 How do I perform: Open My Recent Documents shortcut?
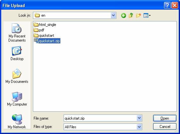coord(17,33)
